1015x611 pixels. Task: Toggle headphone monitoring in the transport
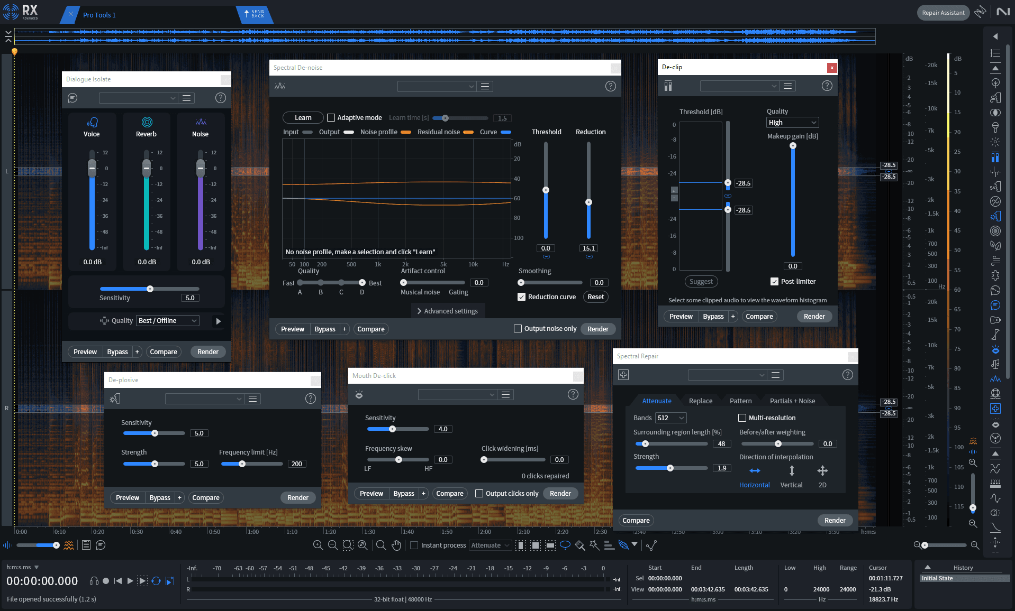click(x=94, y=581)
